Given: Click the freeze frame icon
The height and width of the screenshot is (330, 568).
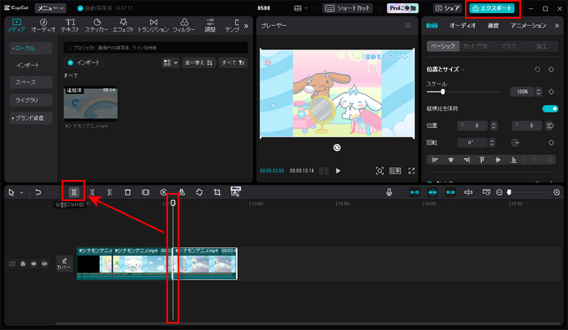Looking at the screenshot, I should (x=145, y=192).
